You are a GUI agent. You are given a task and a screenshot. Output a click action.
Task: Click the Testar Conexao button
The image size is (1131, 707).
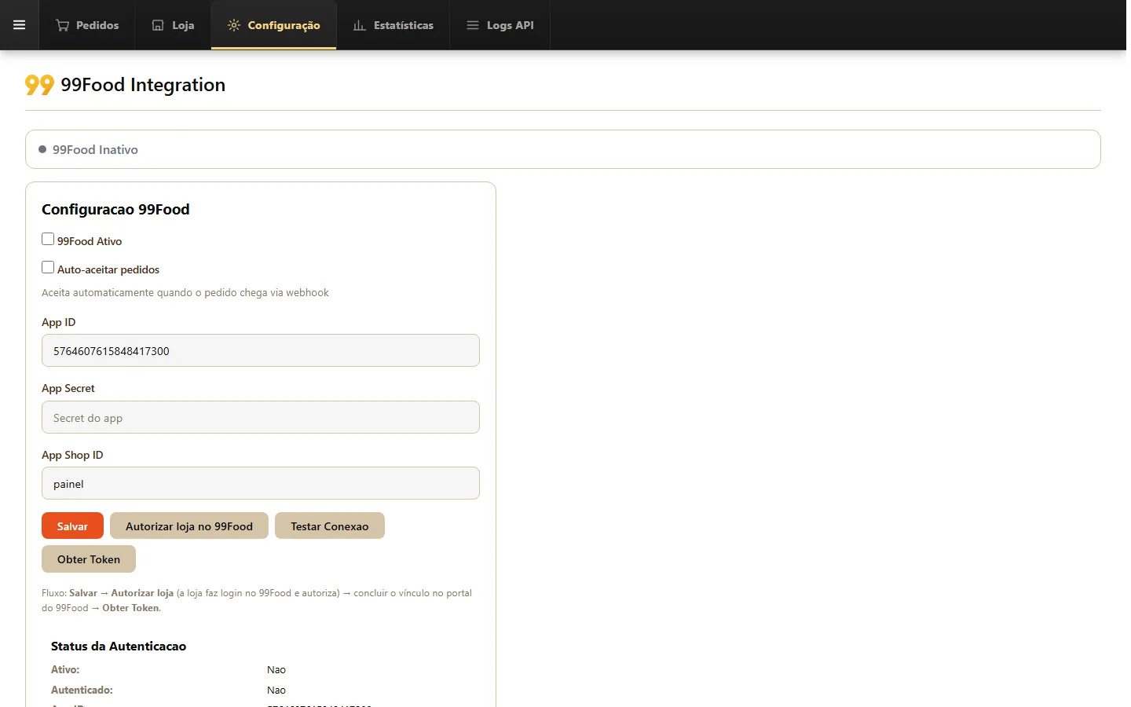pos(330,526)
